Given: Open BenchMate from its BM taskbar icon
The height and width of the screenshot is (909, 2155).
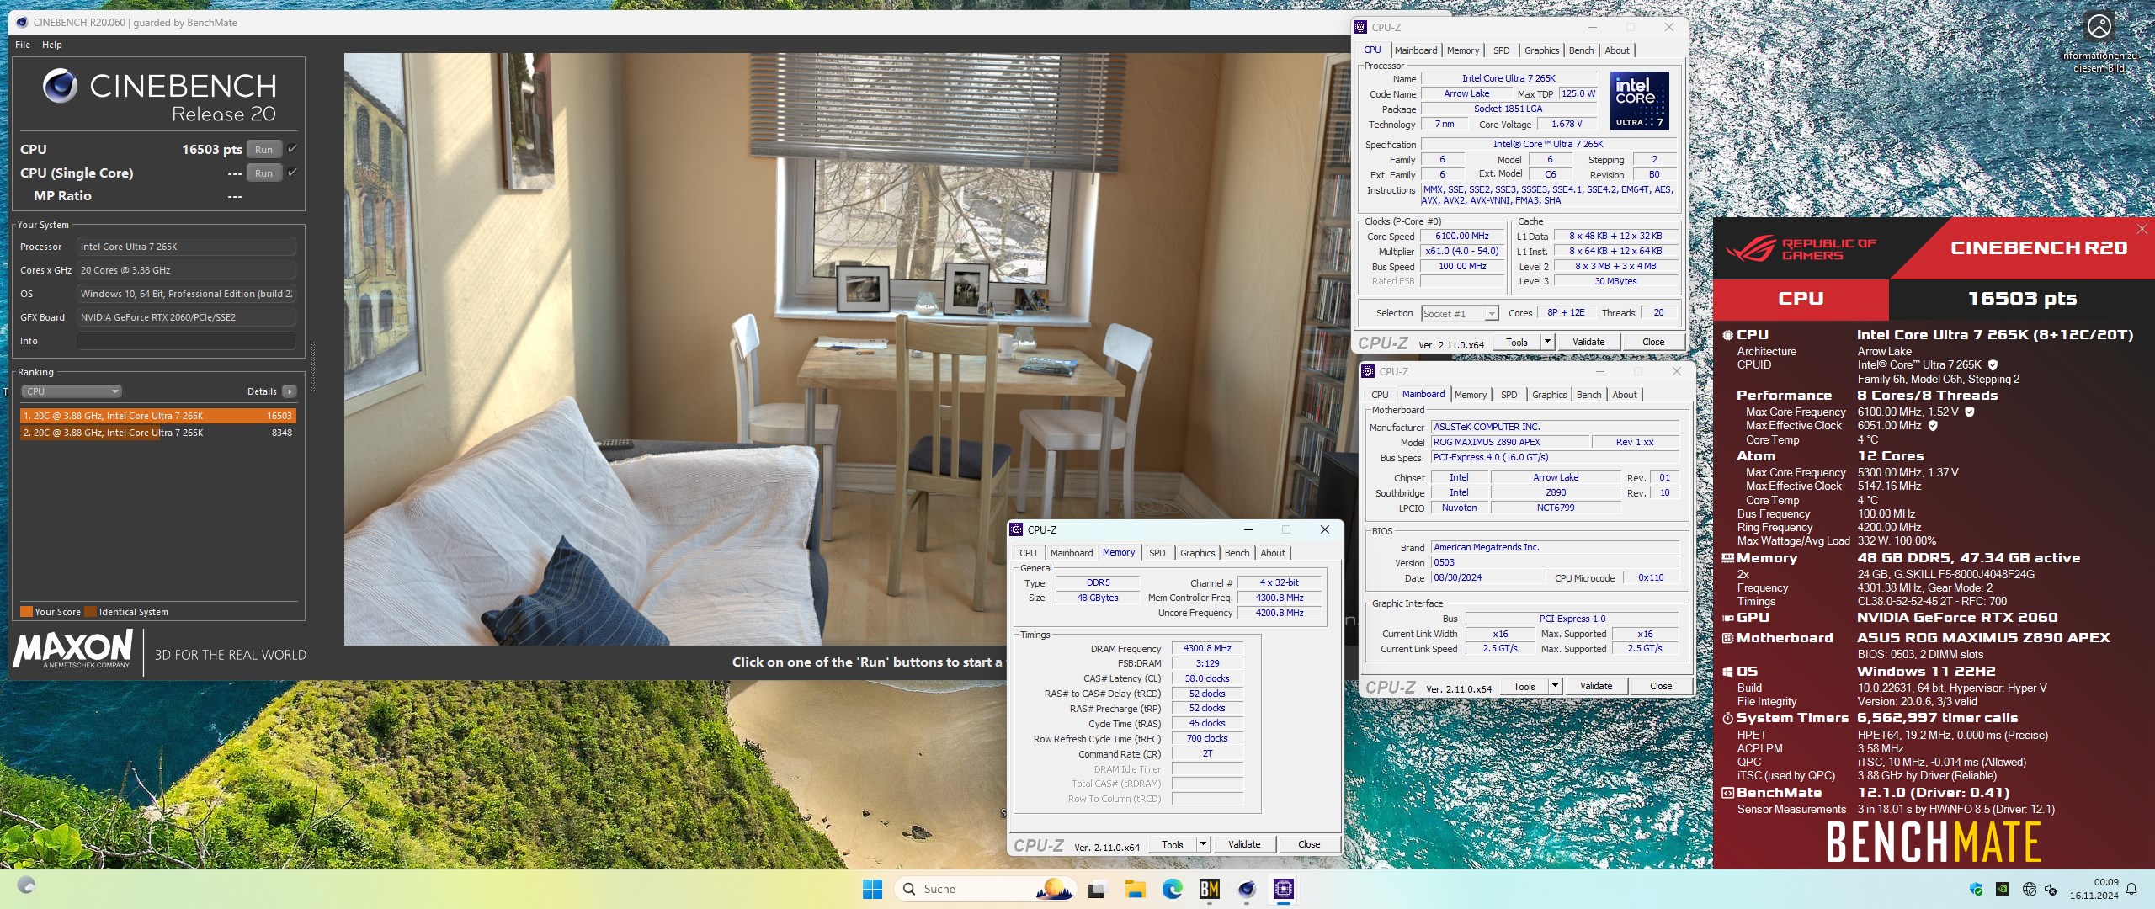Looking at the screenshot, I should [x=1209, y=889].
